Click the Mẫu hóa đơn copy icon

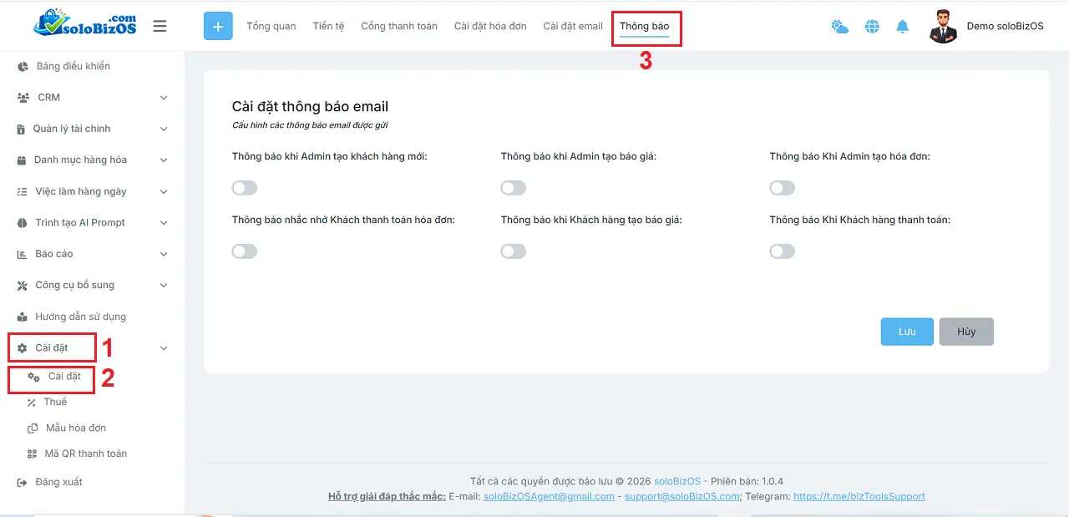pyautogui.click(x=33, y=428)
